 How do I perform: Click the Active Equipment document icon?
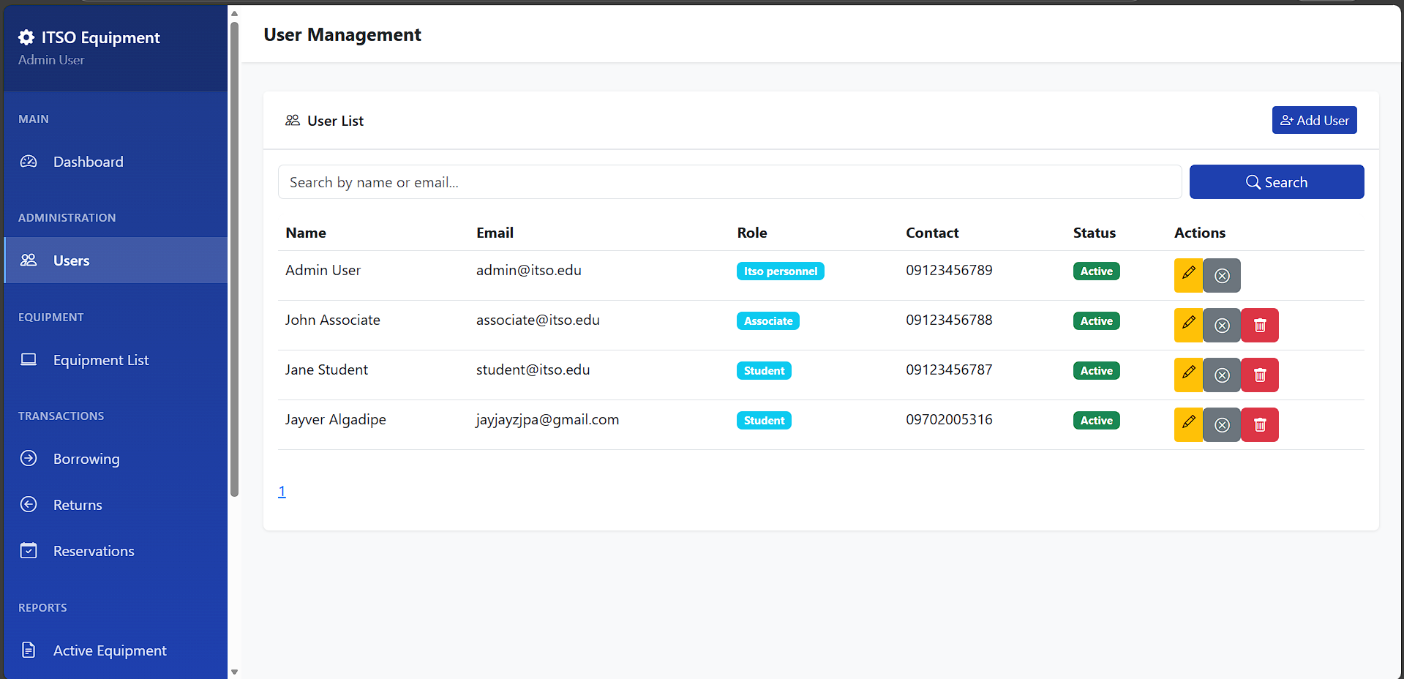(28, 650)
